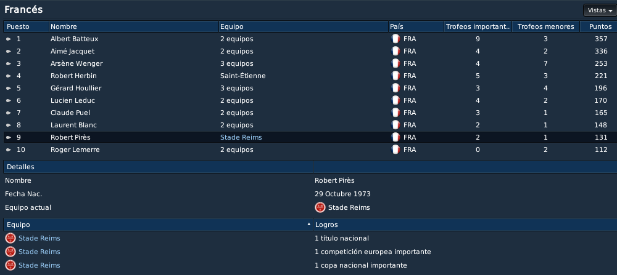This screenshot has height=275, width=617.
Task: Open the Stade Reims link in Robert Pirès row
Action: (241, 137)
